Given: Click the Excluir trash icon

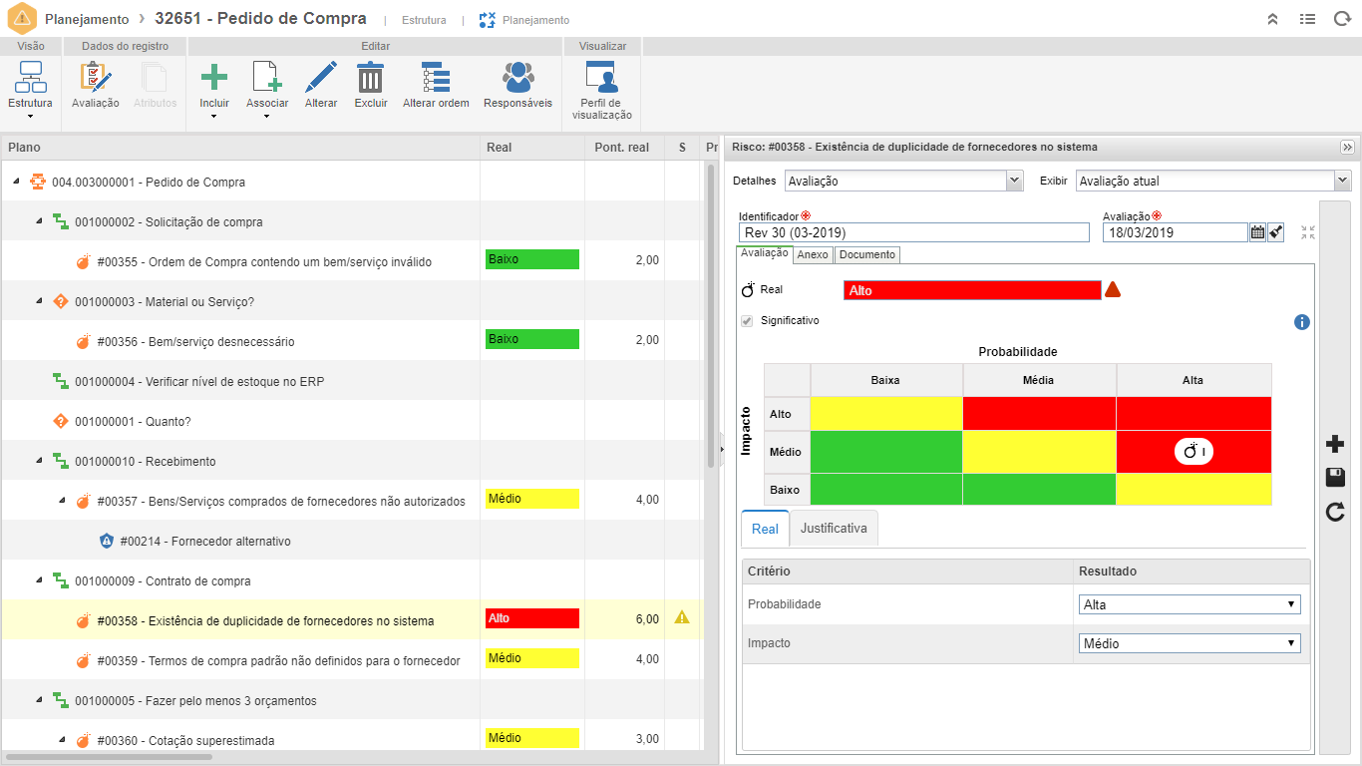Looking at the screenshot, I should (371, 78).
